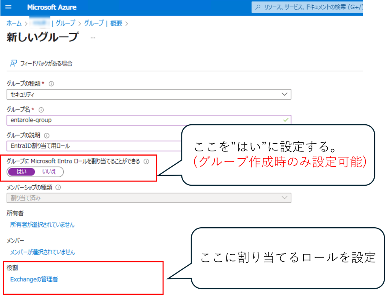Viewport: 391px width, 302px height.
Task: Click the Microsoft Azure logo text
Action: [52, 7]
